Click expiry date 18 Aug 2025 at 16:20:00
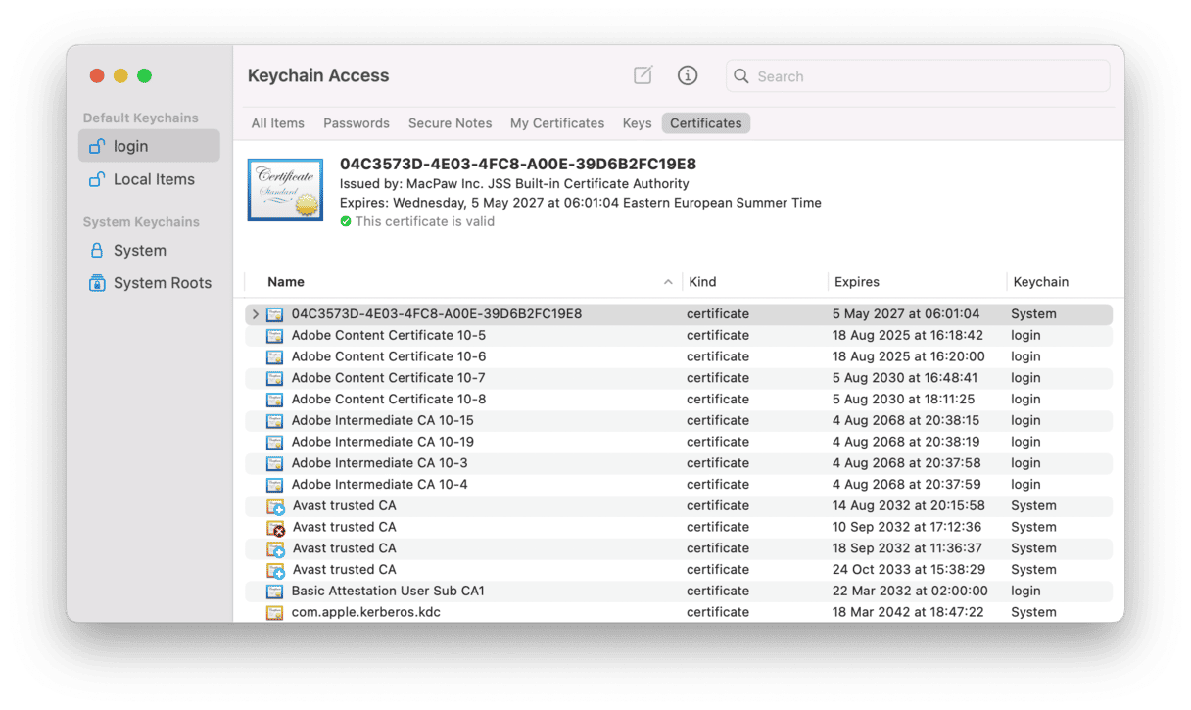Screen dimensions: 1191x710 pyautogui.click(x=909, y=356)
